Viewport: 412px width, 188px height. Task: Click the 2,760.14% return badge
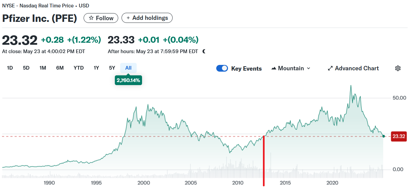tap(128, 80)
